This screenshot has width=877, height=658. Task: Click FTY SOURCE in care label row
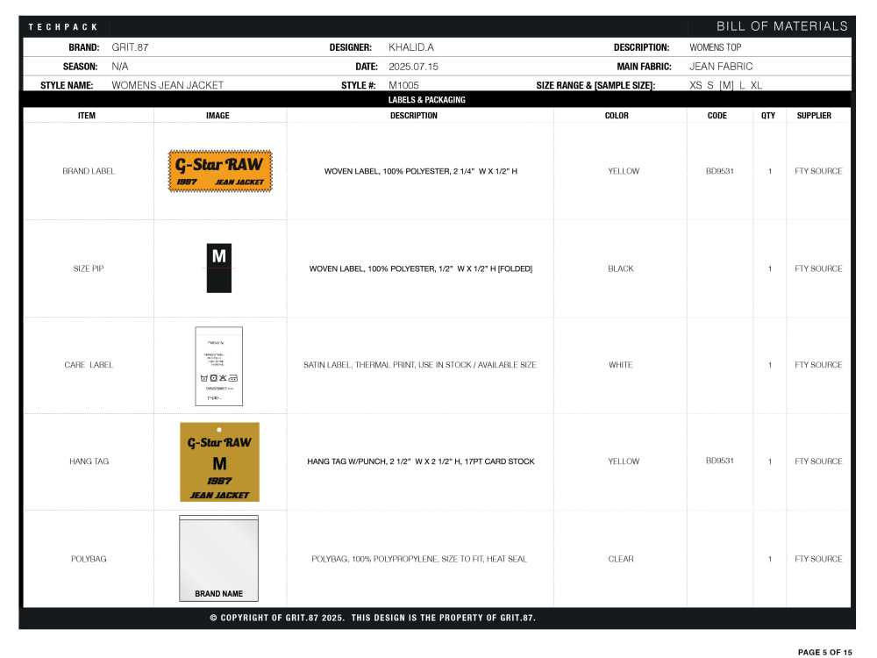818,365
